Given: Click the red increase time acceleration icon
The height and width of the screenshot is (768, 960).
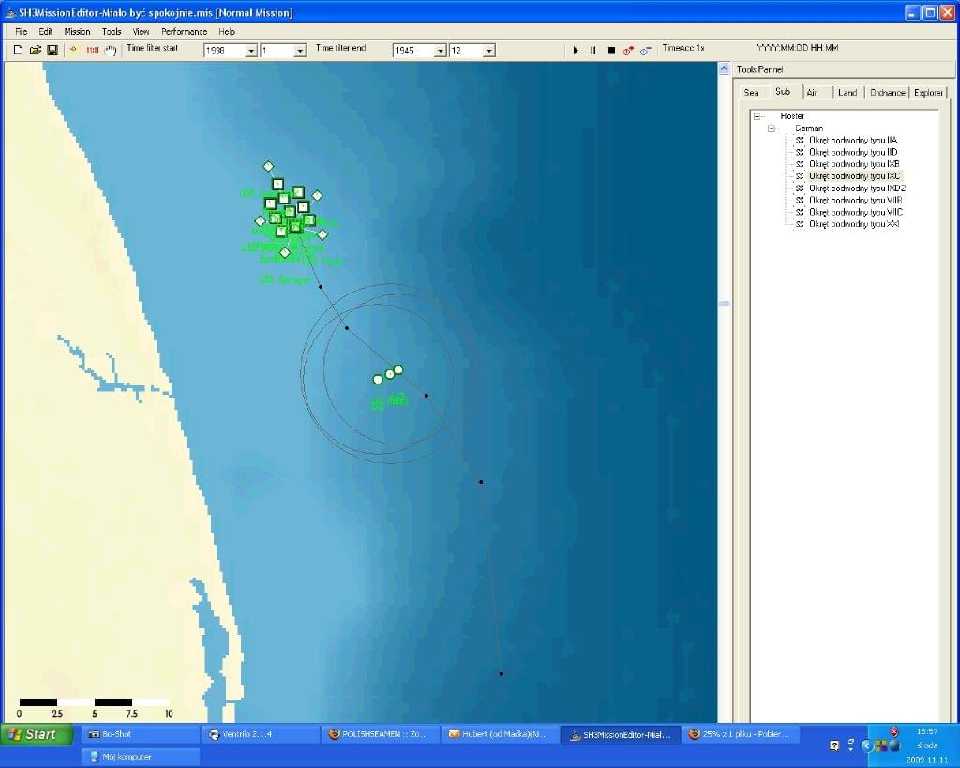Looking at the screenshot, I should pyautogui.click(x=628, y=51).
